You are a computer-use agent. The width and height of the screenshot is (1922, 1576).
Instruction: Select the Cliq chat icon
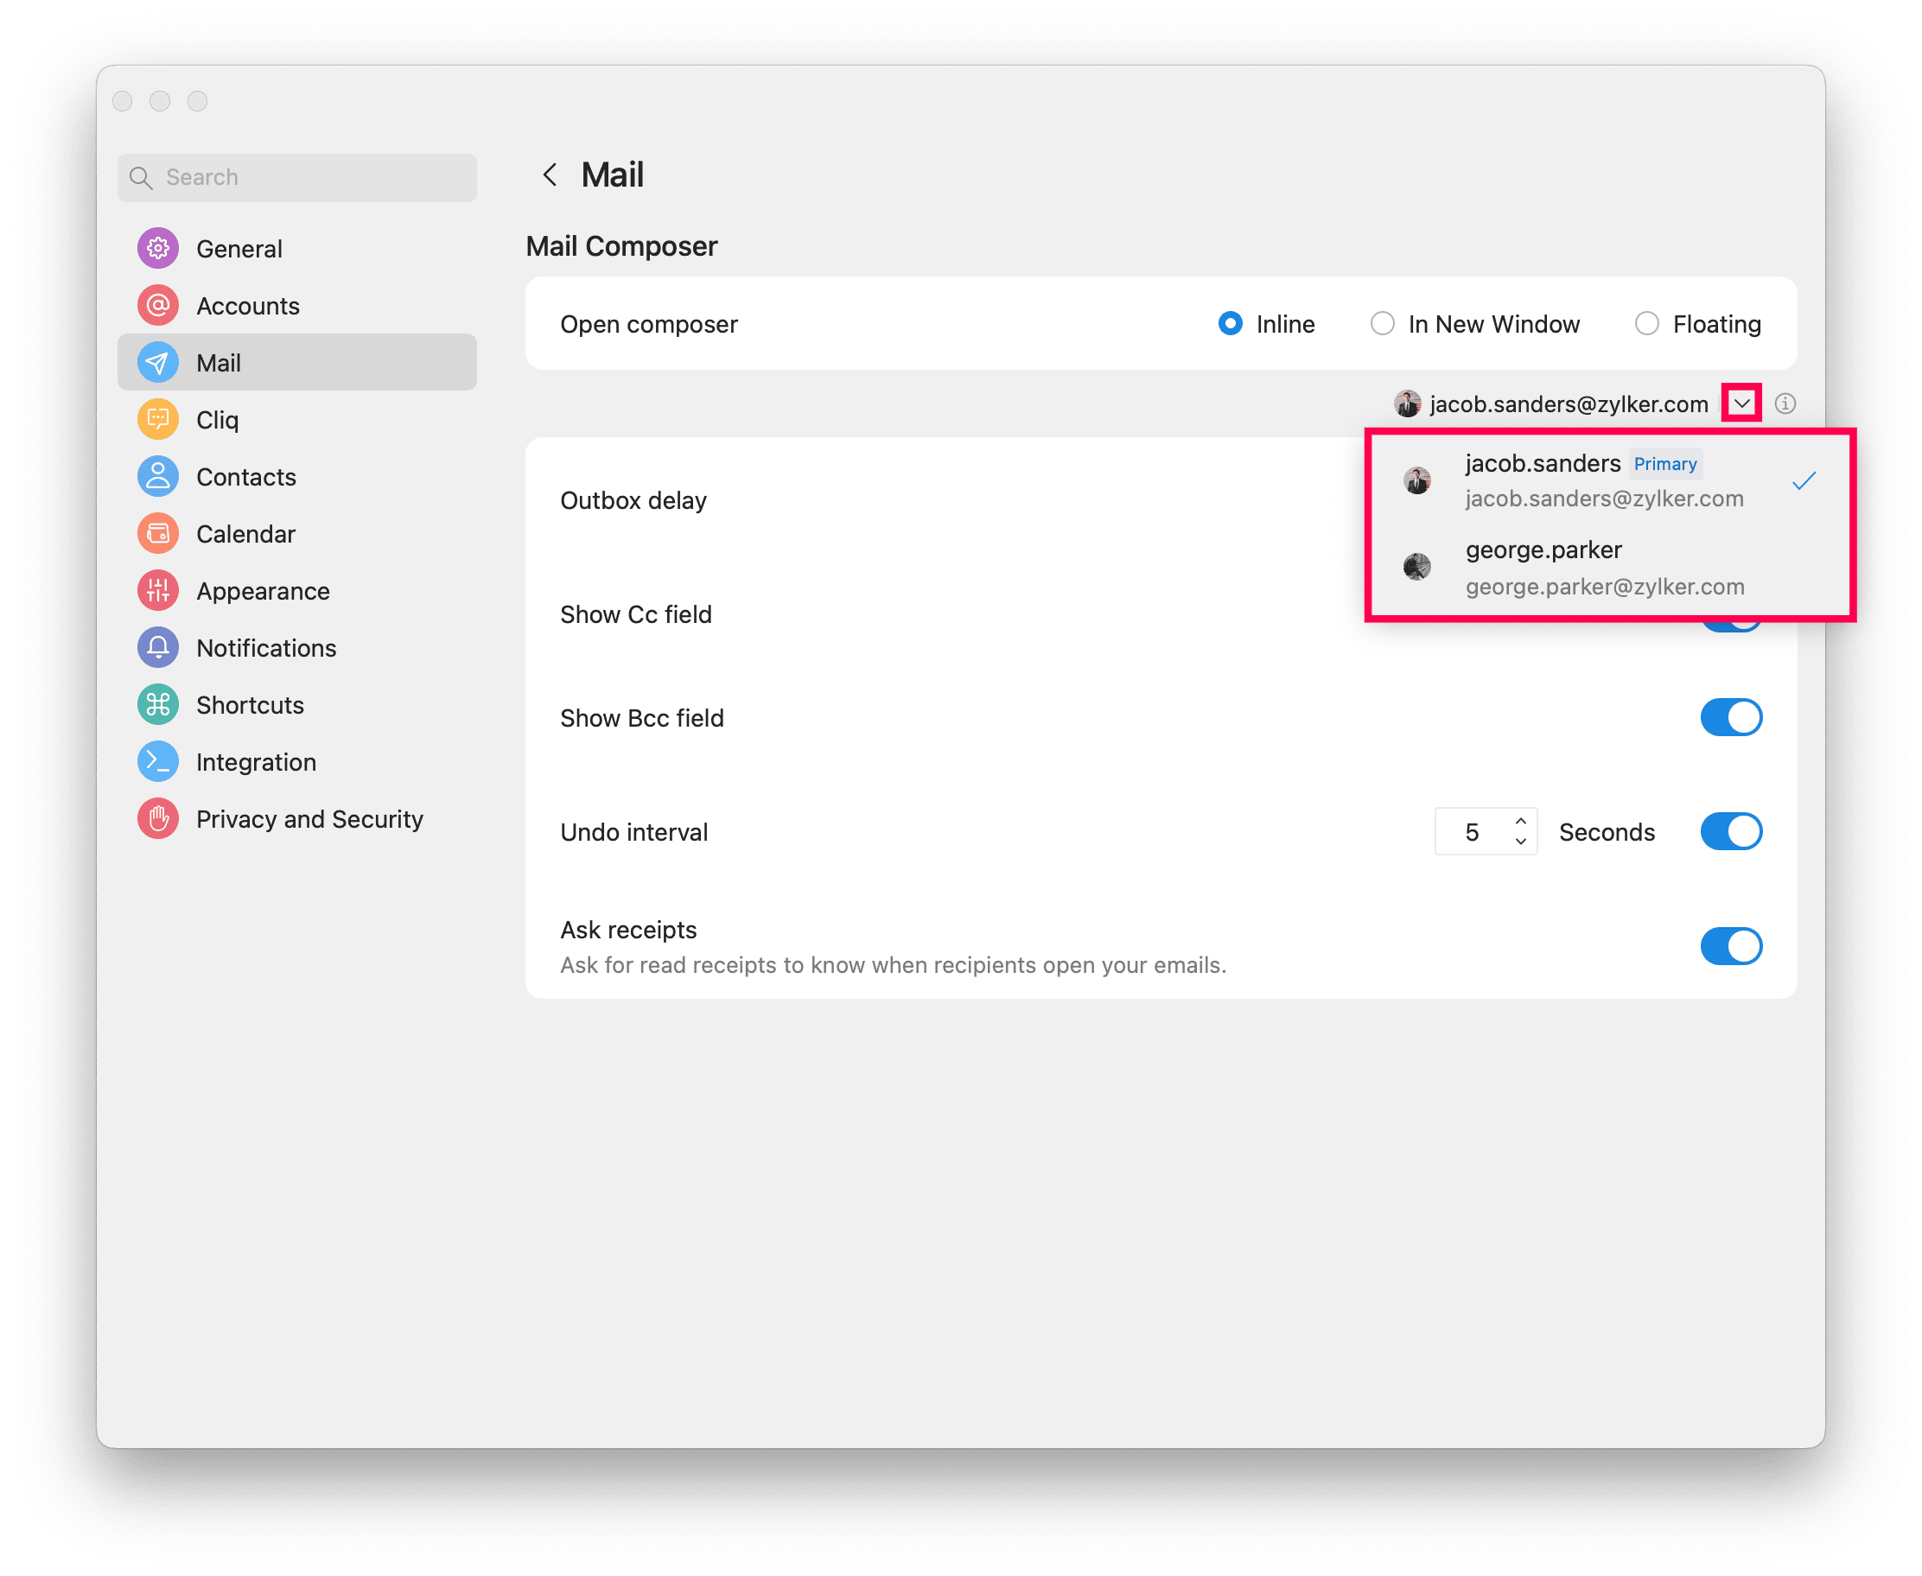[x=158, y=419]
